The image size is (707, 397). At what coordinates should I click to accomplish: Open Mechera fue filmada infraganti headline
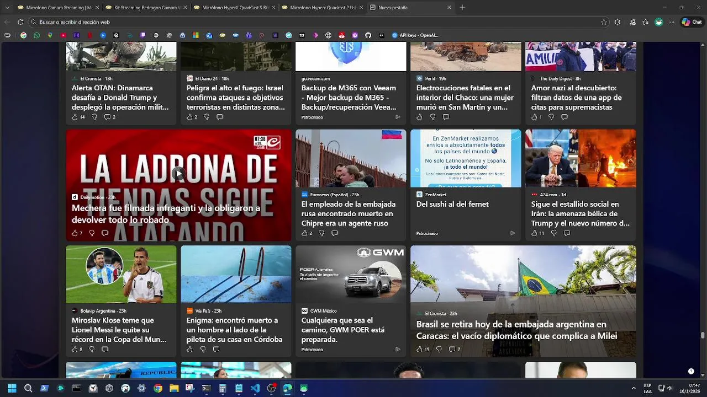pos(166,214)
